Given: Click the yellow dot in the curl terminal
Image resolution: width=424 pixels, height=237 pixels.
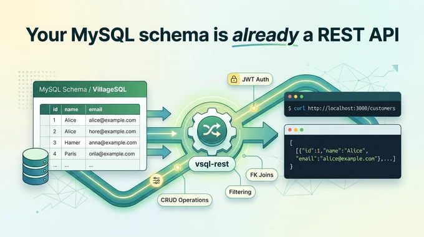Looking at the screenshot, I should point(296,97).
